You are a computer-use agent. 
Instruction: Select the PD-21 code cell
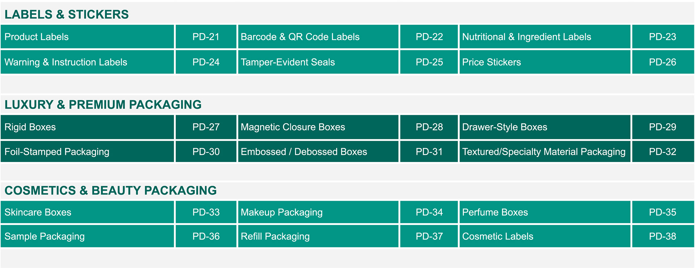coord(206,37)
